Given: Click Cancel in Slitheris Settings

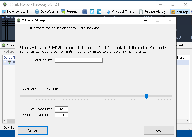Looking at the screenshot, I should [x=33, y=130].
